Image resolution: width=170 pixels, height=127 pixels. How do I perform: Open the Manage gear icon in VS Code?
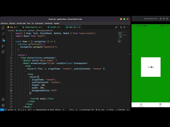click(3, 105)
